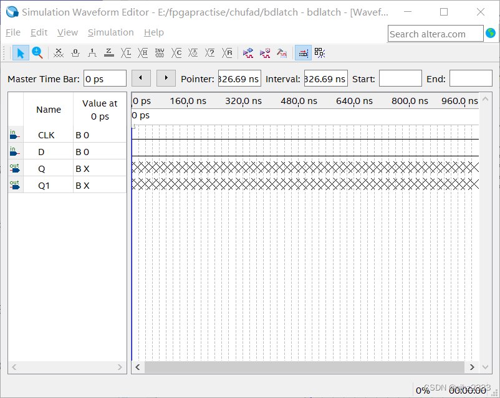Activate the Zoom tool magnifier
This screenshot has height=398, width=500.
pos(37,53)
